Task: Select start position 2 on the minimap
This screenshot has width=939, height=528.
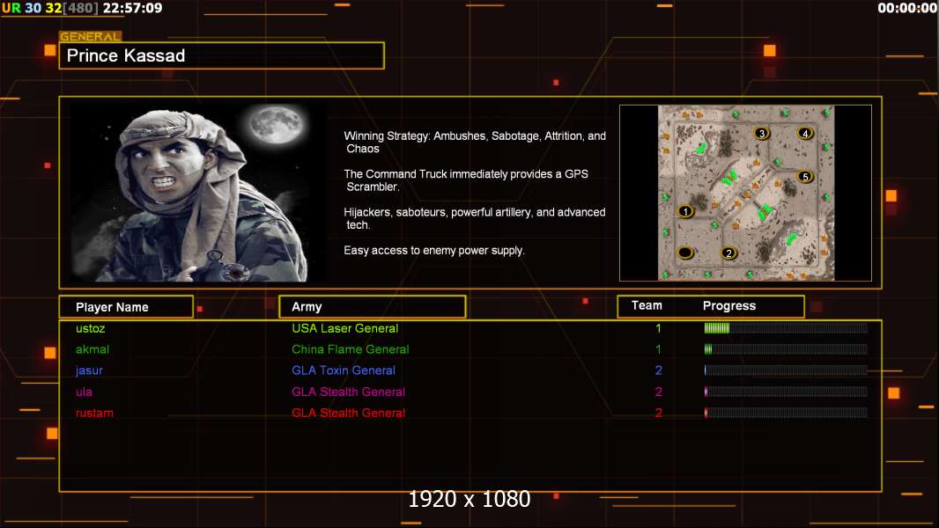Action: [x=728, y=253]
